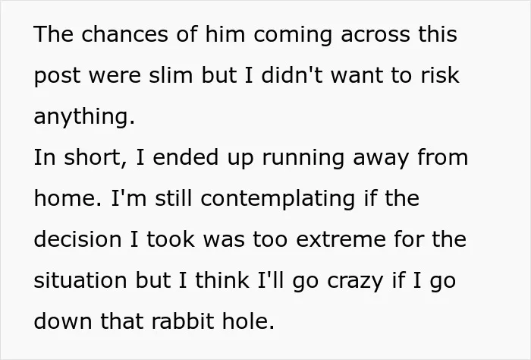The height and width of the screenshot is (360, 531).
Task: Click the word "decision"
Action: [77, 239]
